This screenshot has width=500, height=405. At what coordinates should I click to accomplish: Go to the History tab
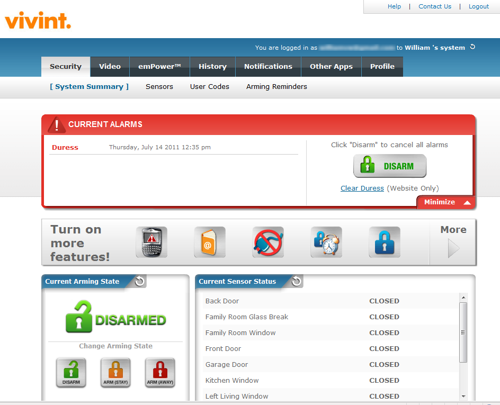(213, 67)
